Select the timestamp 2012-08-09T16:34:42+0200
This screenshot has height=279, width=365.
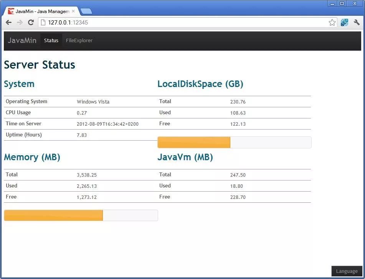(x=107, y=124)
